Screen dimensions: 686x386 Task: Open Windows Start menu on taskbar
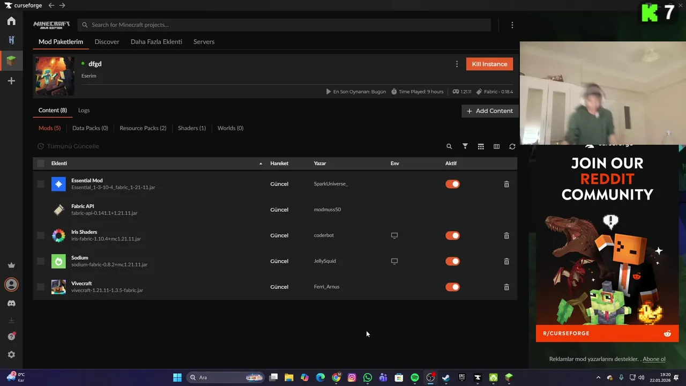click(x=177, y=377)
